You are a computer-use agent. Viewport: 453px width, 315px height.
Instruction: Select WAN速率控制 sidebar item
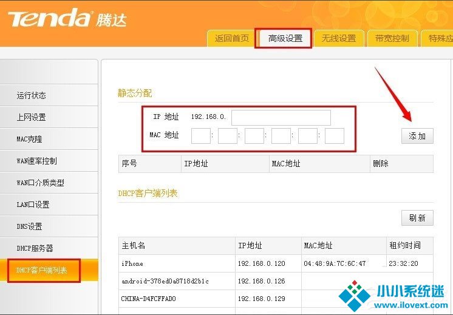pos(49,161)
